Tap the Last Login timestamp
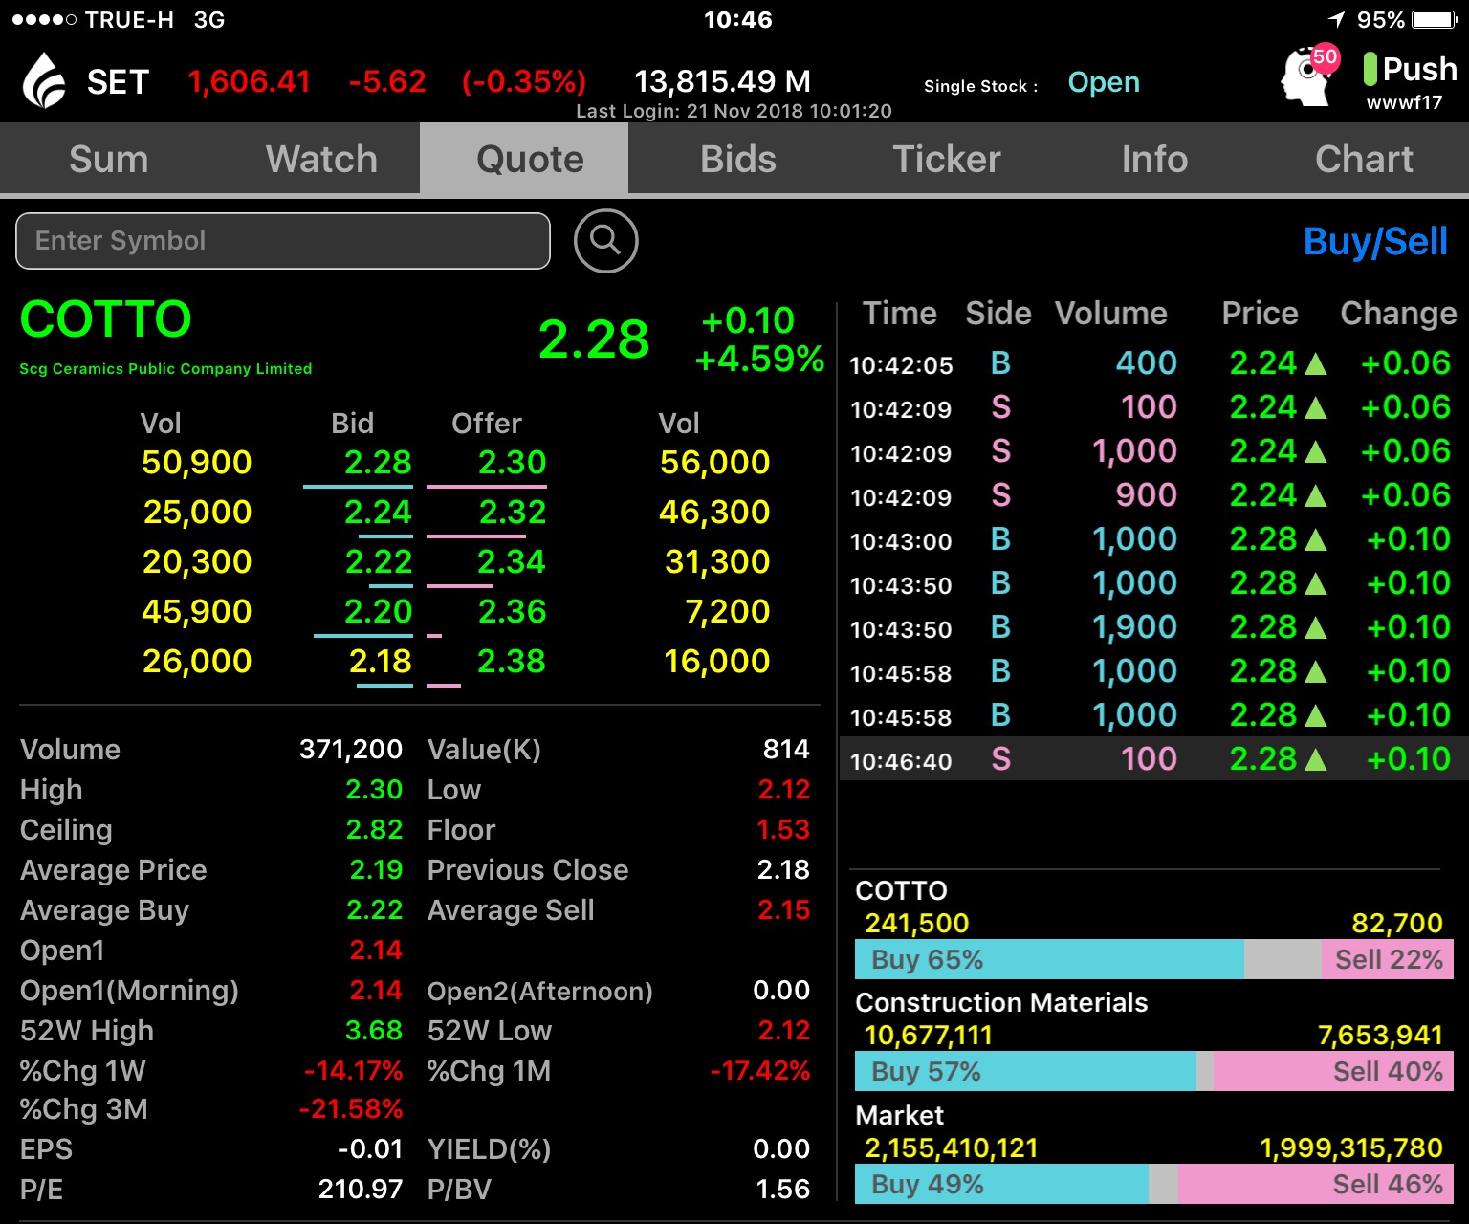 click(x=734, y=111)
